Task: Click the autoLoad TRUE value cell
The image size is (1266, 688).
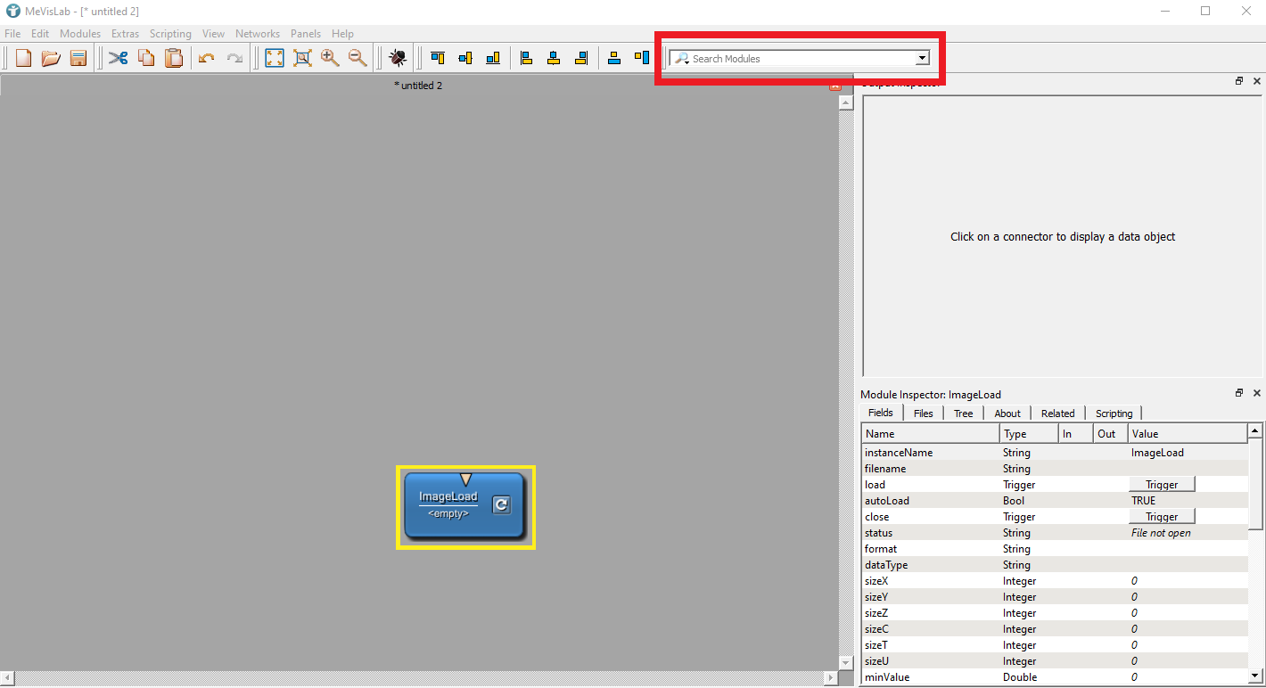Action: (1186, 501)
